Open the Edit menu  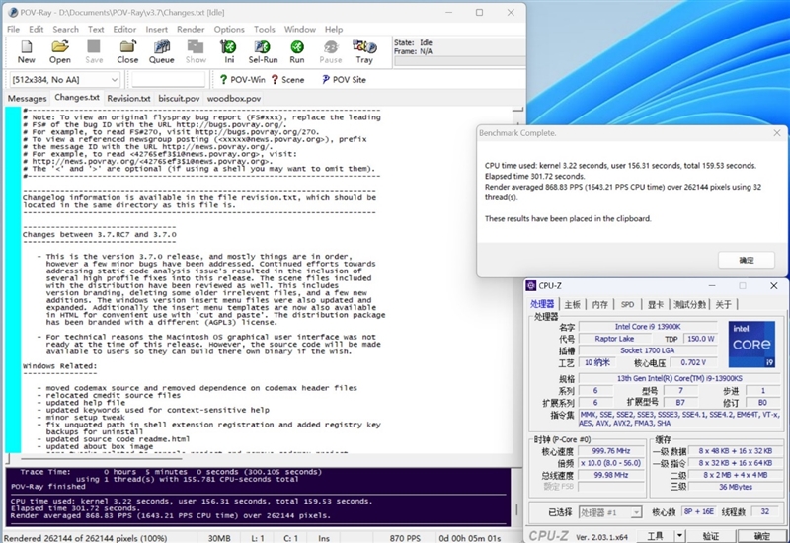point(36,30)
